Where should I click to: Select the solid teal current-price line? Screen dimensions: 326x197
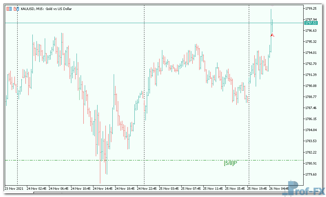103,23
